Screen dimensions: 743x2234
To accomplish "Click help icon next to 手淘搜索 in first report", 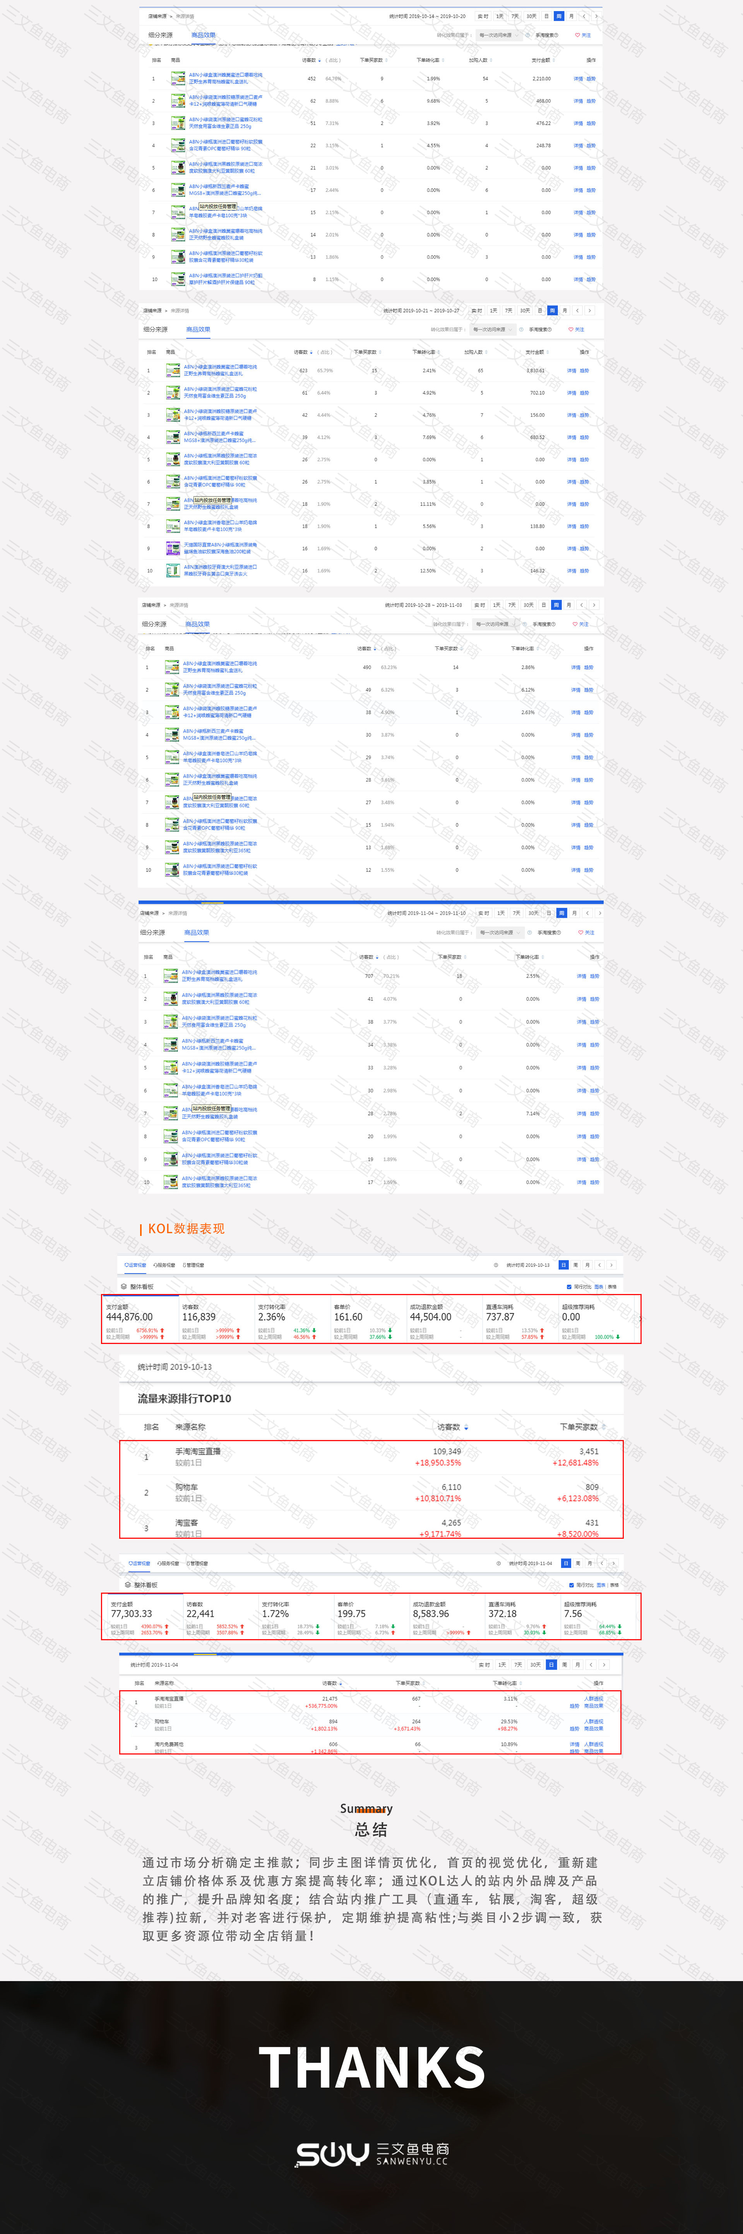I will 556,36.
